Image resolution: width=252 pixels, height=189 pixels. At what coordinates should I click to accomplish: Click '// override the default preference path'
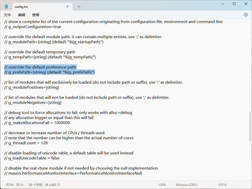point(40,67)
